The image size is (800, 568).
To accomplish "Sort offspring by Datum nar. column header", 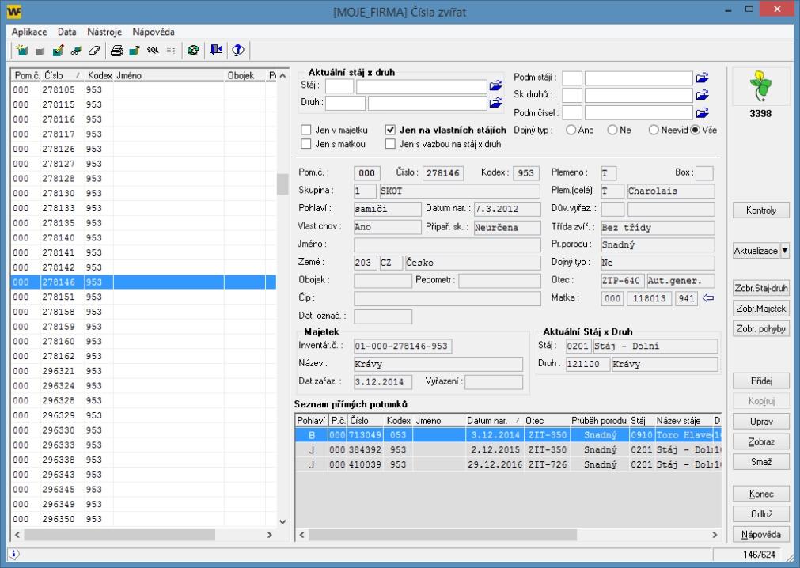I will click(x=493, y=421).
